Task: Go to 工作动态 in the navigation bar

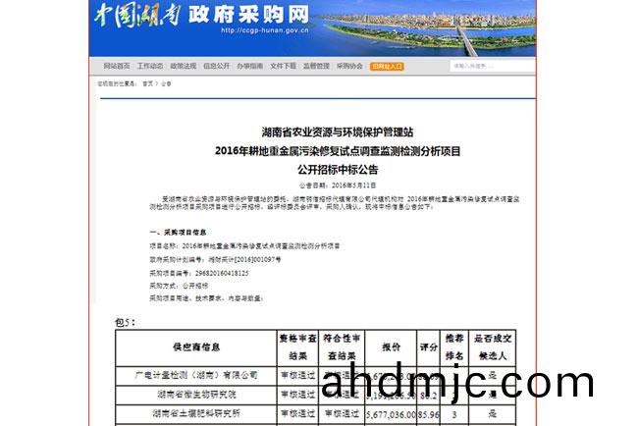Action: pyautogui.click(x=149, y=66)
